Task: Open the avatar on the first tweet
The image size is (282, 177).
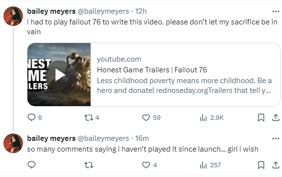Action: click(x=13, y=16)
